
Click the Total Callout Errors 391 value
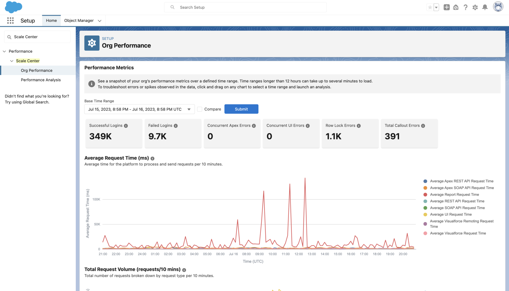(x=392, y=136)
